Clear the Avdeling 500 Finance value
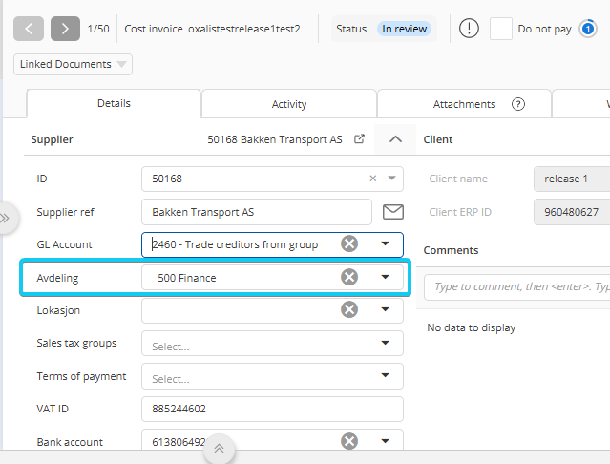The image size is (610, 464). tap(349, 277)
